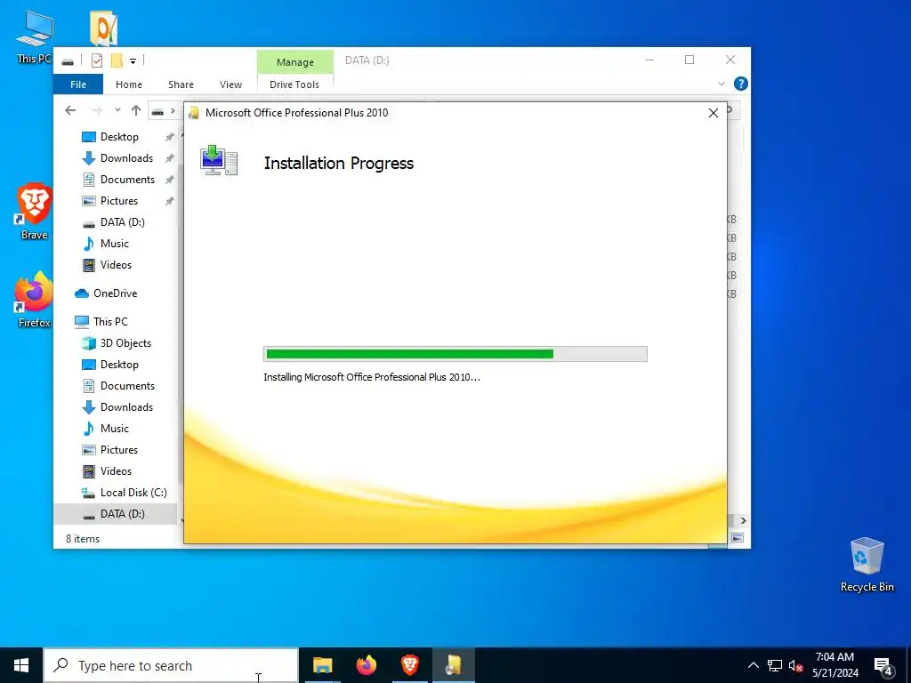
Task: Select Videos in Quick access
Action: [116, 265]
